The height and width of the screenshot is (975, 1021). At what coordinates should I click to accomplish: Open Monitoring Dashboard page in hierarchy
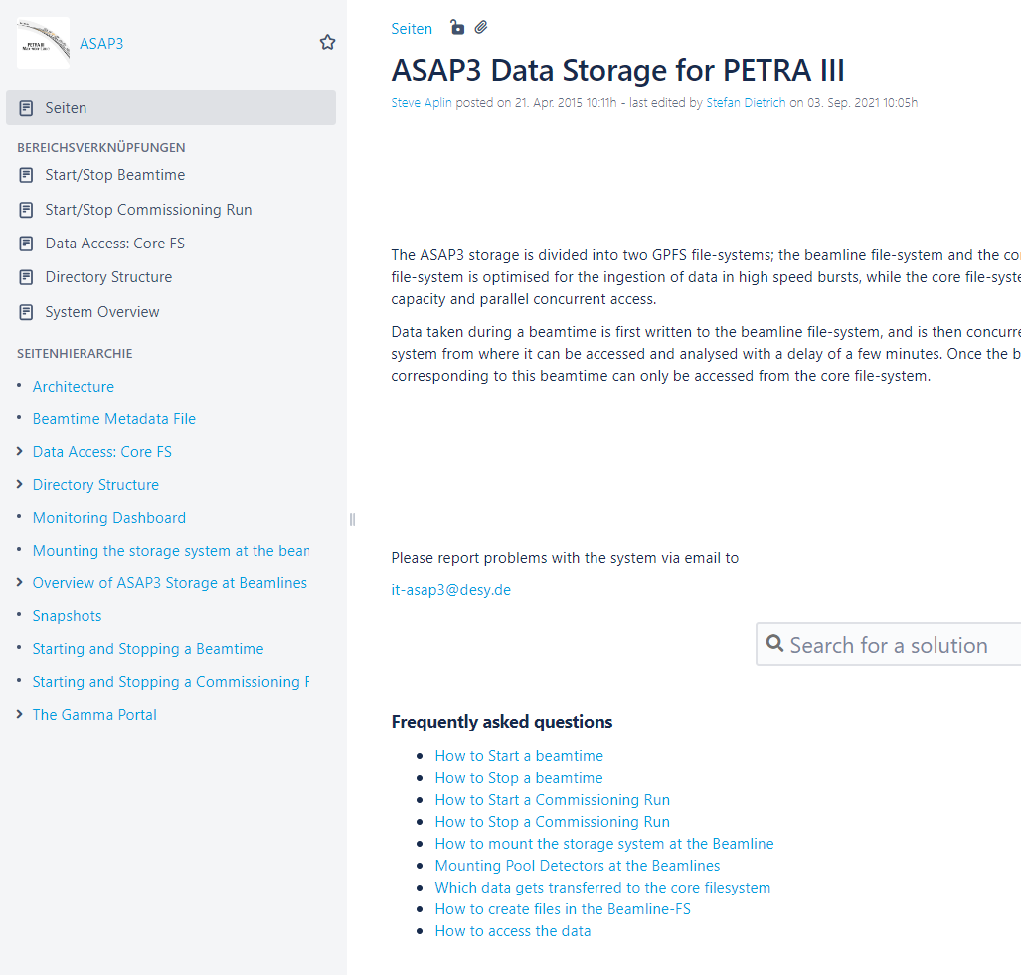tap(109, 518)
